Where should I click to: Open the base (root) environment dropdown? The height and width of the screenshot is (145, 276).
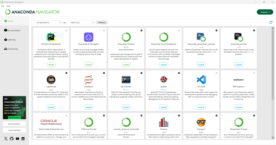81,22
